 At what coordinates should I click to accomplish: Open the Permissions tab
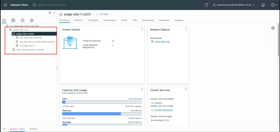pyautogui.click(x=110, y=20)
